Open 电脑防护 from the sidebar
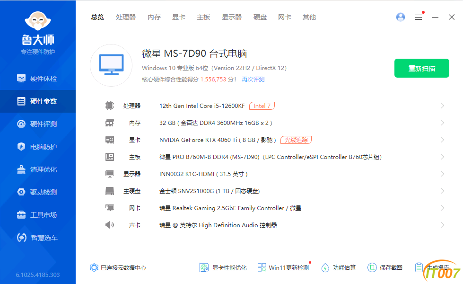Screen dimensions: 463x284 coord(38,147)
